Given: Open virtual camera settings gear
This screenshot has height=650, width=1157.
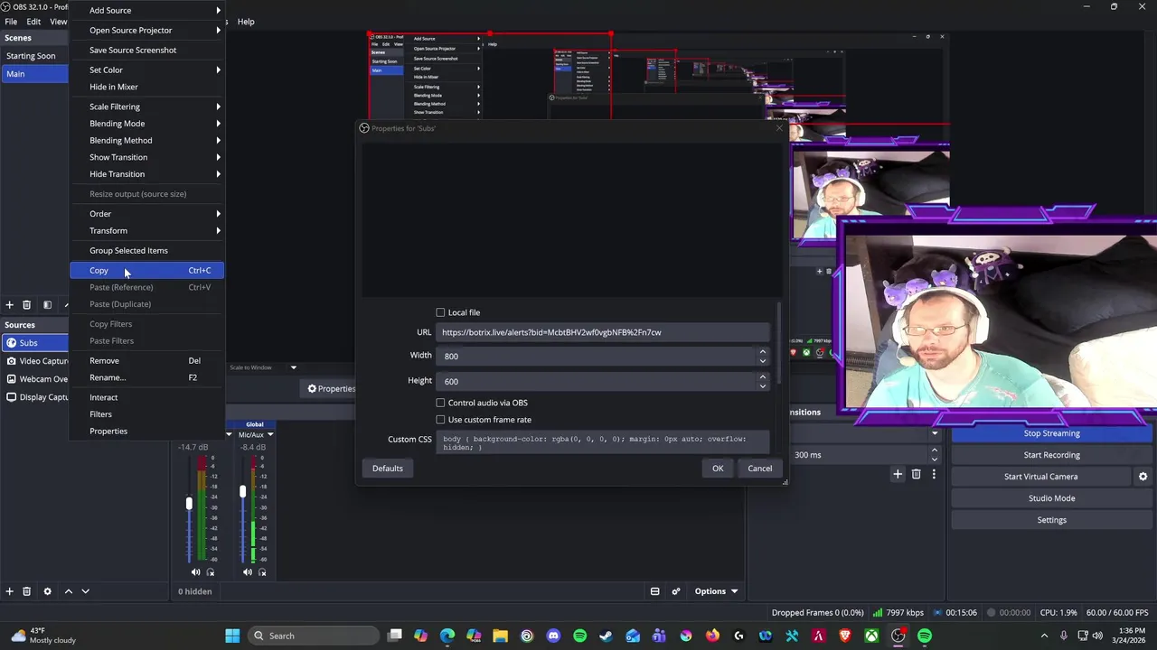Looking at the screenshot, I should point(1143,477).
